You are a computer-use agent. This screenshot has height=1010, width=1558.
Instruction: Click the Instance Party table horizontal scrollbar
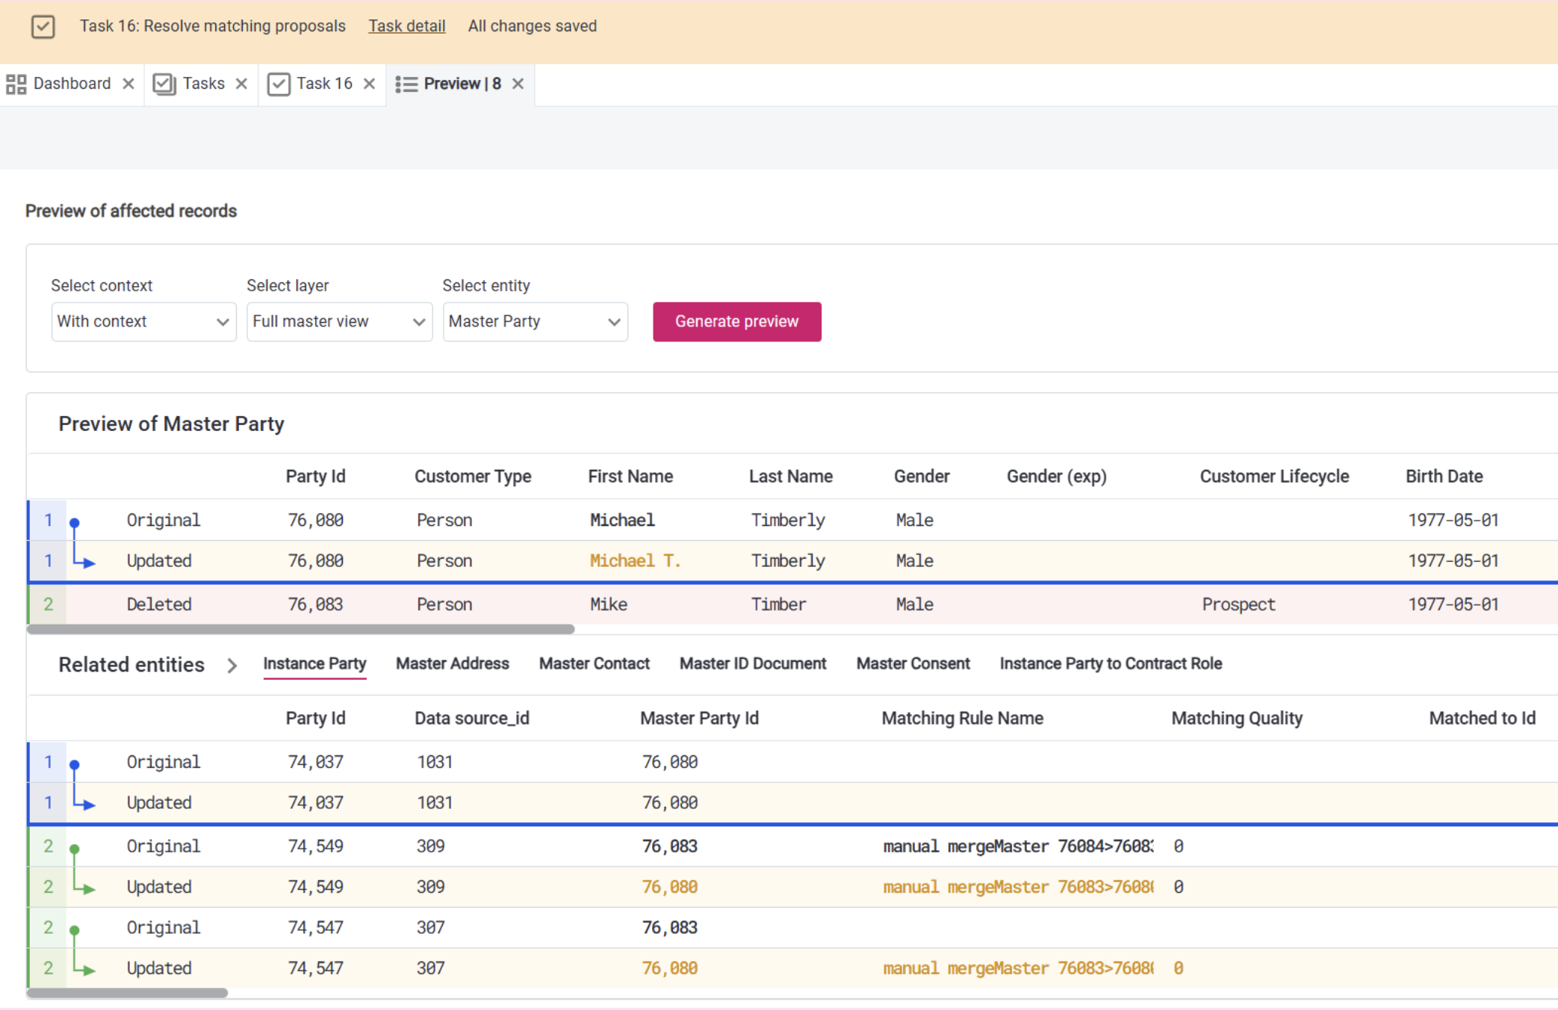pos(127,993)
